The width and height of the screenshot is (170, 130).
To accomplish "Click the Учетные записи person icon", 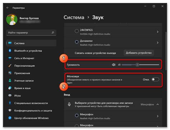I will pyautogui.click(x=10, y=80).
